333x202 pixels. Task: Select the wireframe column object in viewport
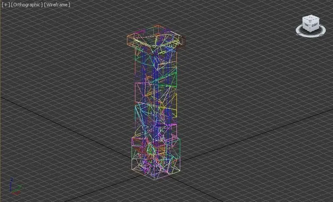(156, 102)
